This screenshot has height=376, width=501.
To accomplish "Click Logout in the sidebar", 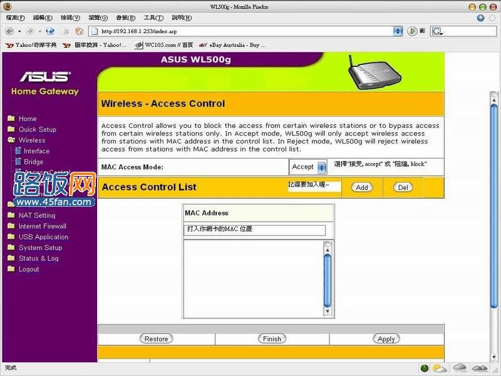I will coord(29,269).
